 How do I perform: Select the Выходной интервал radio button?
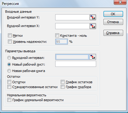[x=9, y=58]
